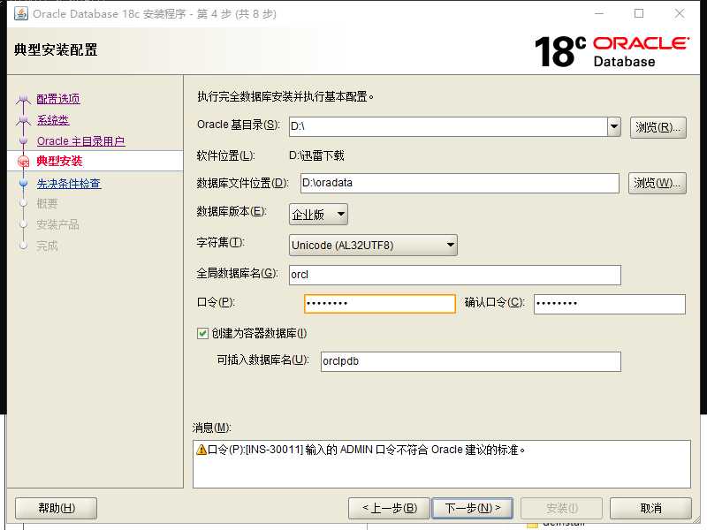Image resolution: width=707 pixels, height=530 pixels.
Task: Cancel the installation with 取消
Action: [650, 509]
